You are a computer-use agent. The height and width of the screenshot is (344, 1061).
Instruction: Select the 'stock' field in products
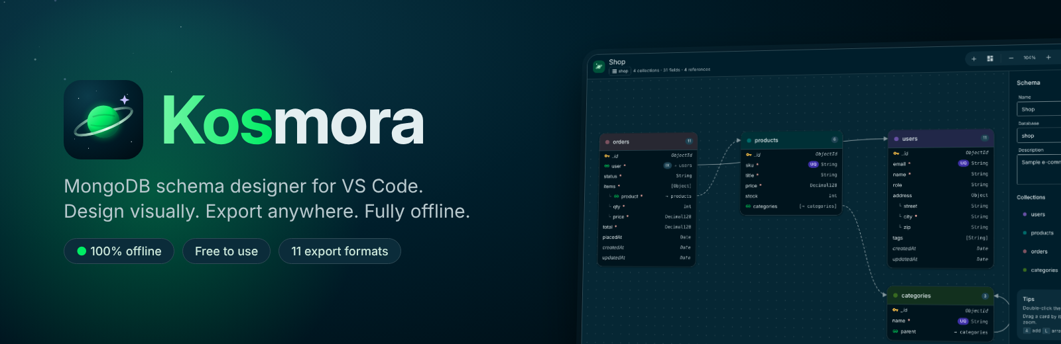coord(791,196)
